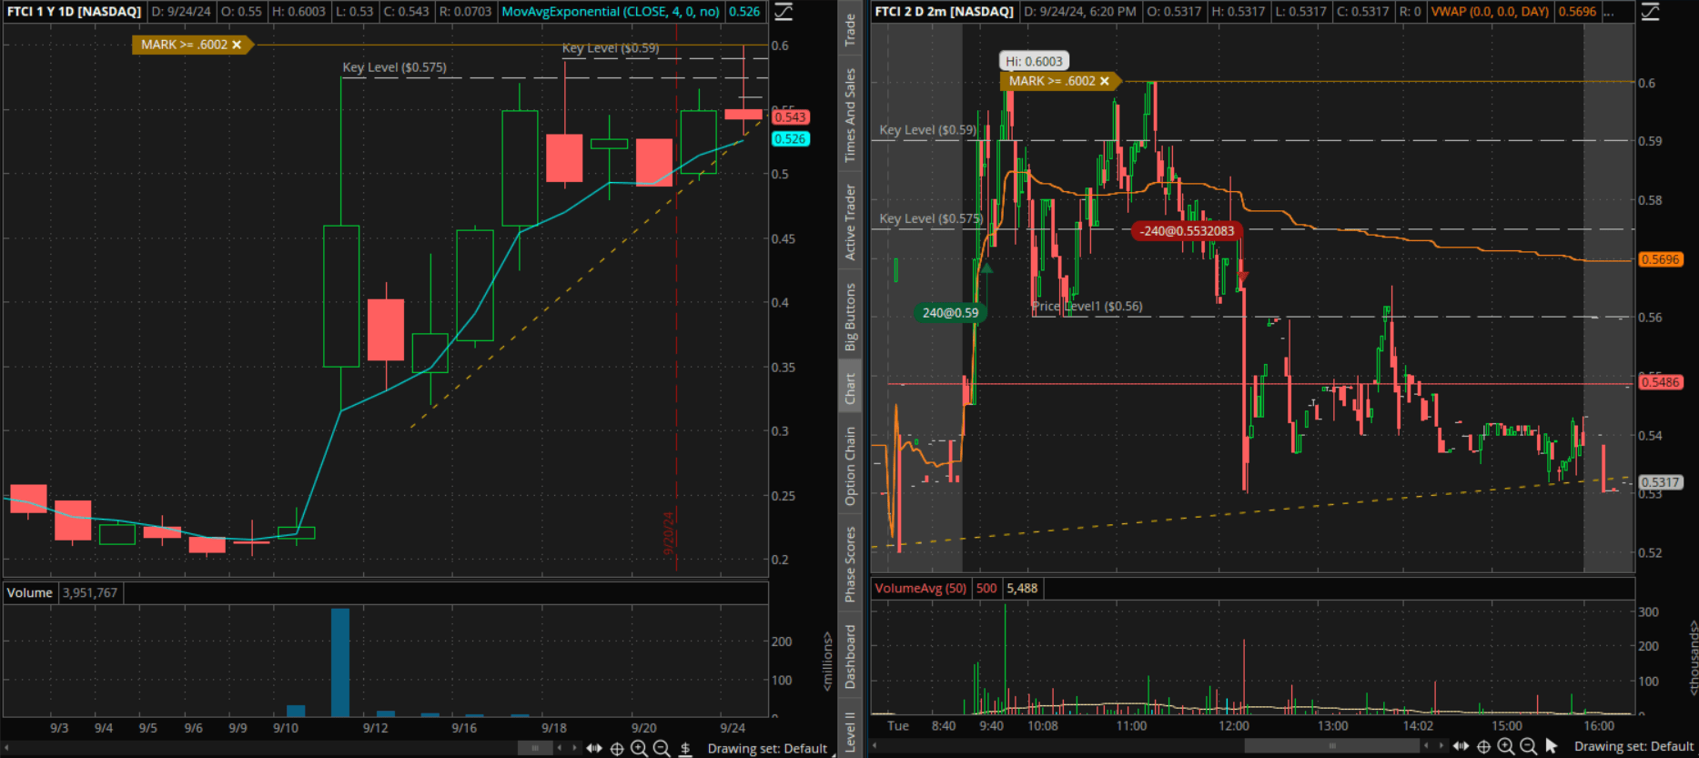Open the Times And Sales tab
The height and width of the screenshot is (758, 1699).
coord(850,116)
